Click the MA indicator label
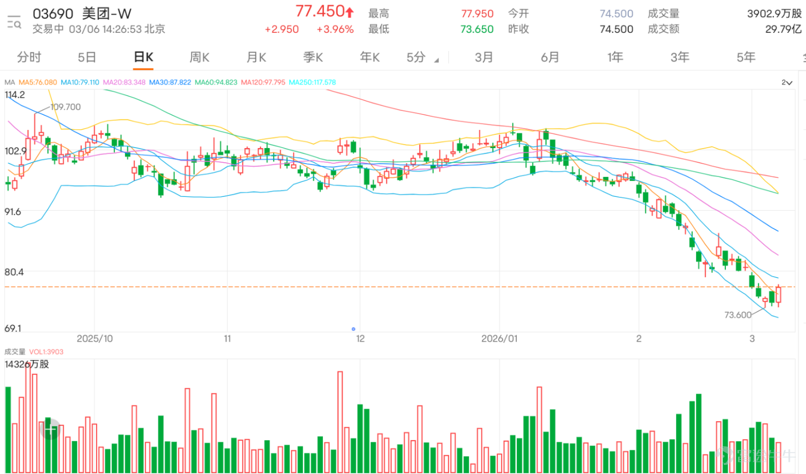Viewport: 806px width, 474px height. pos(10,82)
